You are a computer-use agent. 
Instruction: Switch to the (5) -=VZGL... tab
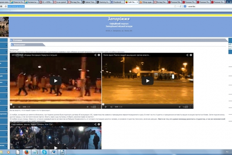pyautogui.click(x=46, y=2)
